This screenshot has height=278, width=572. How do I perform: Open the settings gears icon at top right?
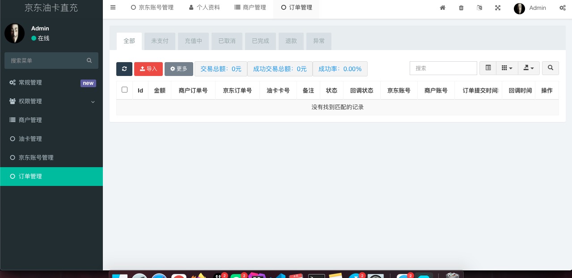click(x=562, y=8)
